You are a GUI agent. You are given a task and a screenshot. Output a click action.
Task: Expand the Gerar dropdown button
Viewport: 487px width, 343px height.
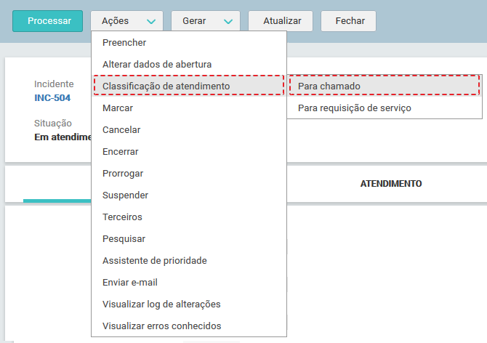206,21
